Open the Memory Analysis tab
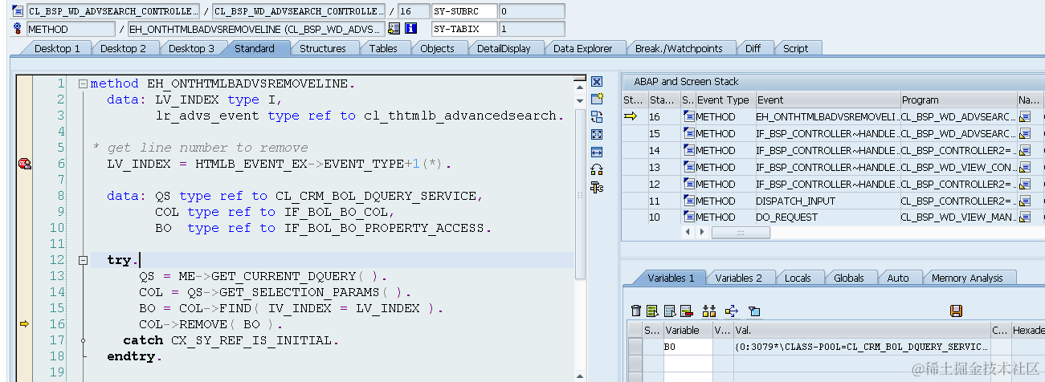Image resolution: width=1045 pixels, height=382 pixels. pyautogui.click(x=967, y=278)
